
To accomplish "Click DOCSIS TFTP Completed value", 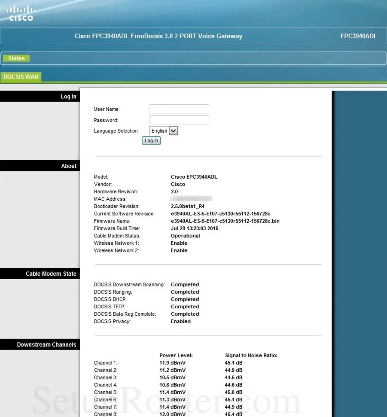I will click(x=185, y=306).
